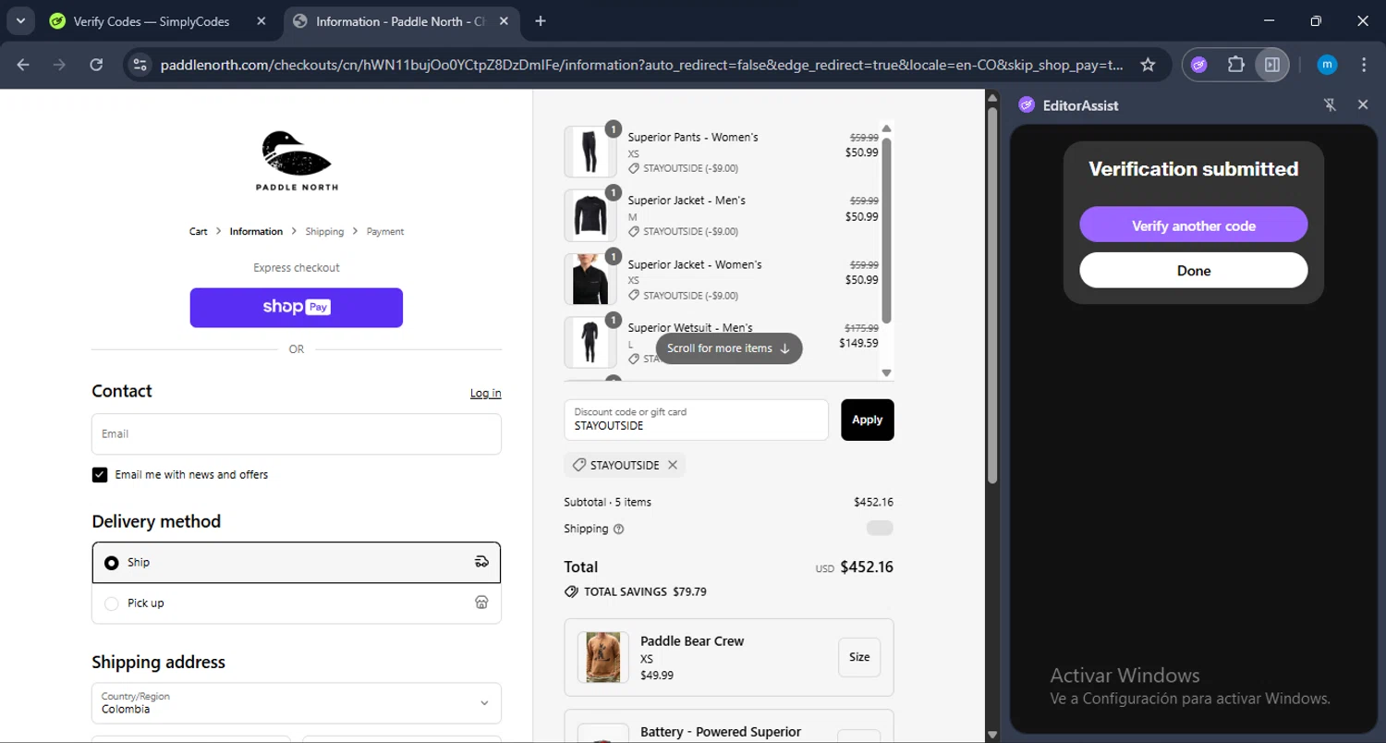
Task: Click the order list scroll-down arrow
Action: pyautogui.click(x=886, y=373)
